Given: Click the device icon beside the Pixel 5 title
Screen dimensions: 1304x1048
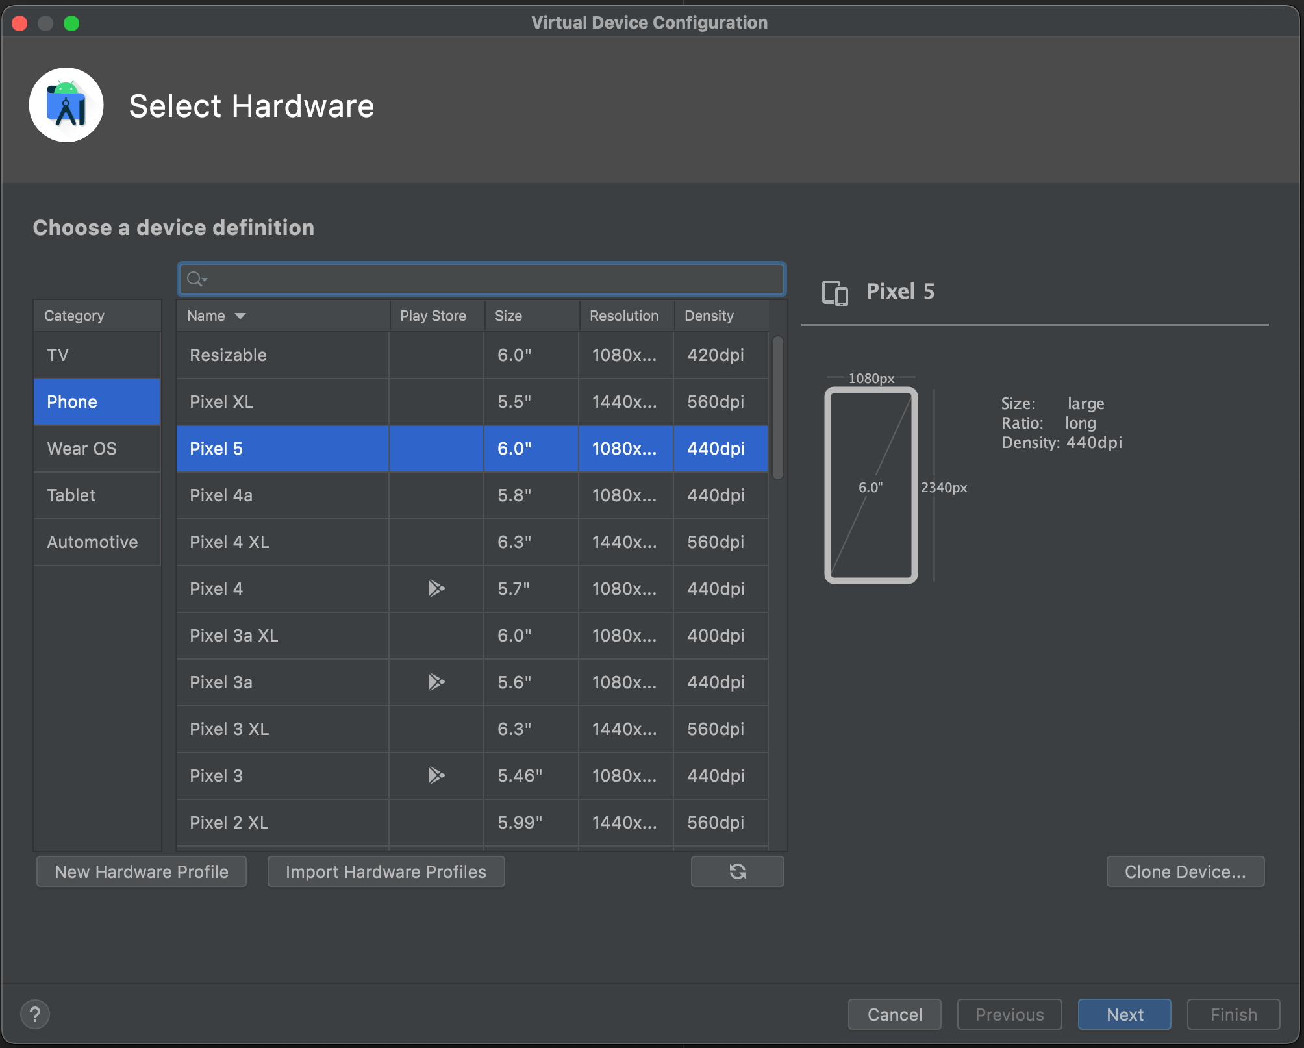Looking at the screenshot, I should (834, 292).
